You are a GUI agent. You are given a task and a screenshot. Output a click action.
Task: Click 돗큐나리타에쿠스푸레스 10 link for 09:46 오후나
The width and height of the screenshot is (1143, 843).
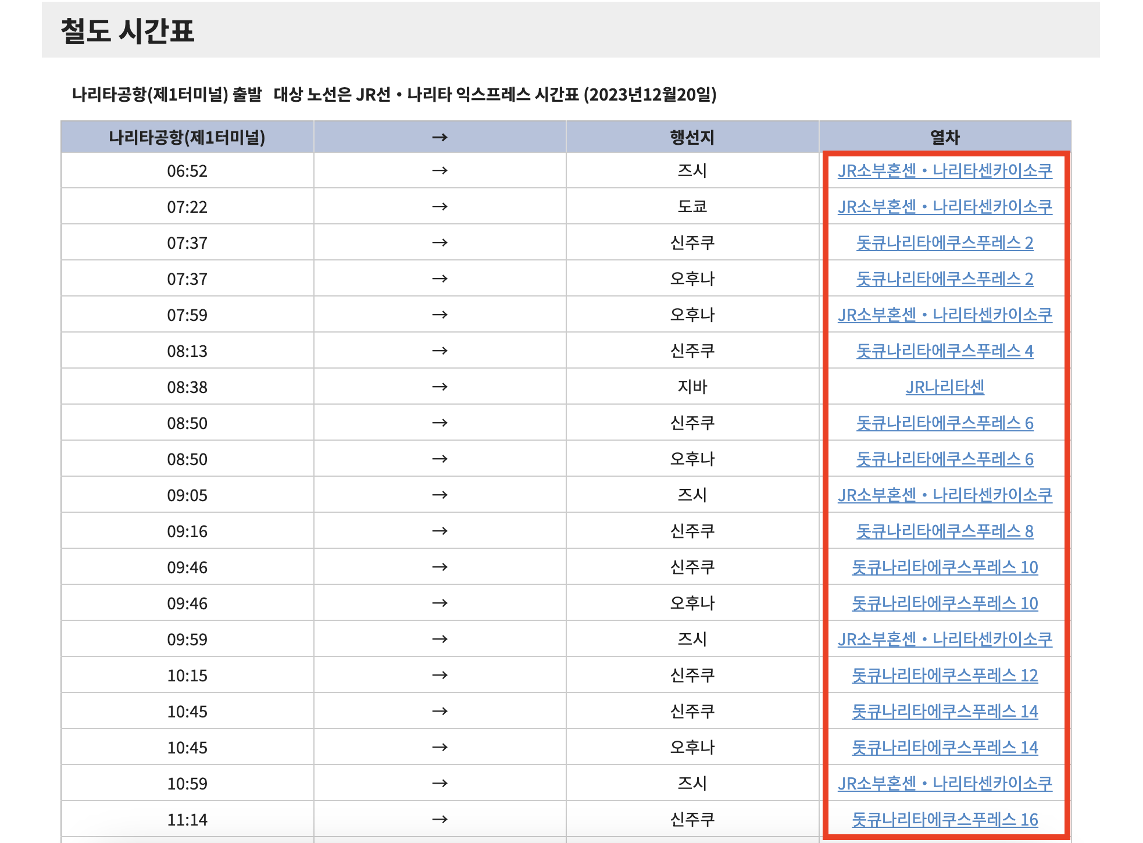pyautogui.click(x=945, y=603)
